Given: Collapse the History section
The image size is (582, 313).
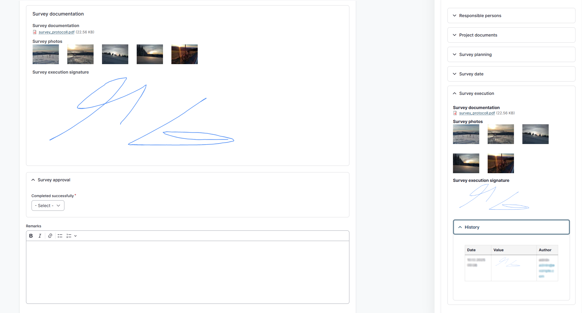Looking at the screenshot, I should click(x=511, y=227).
